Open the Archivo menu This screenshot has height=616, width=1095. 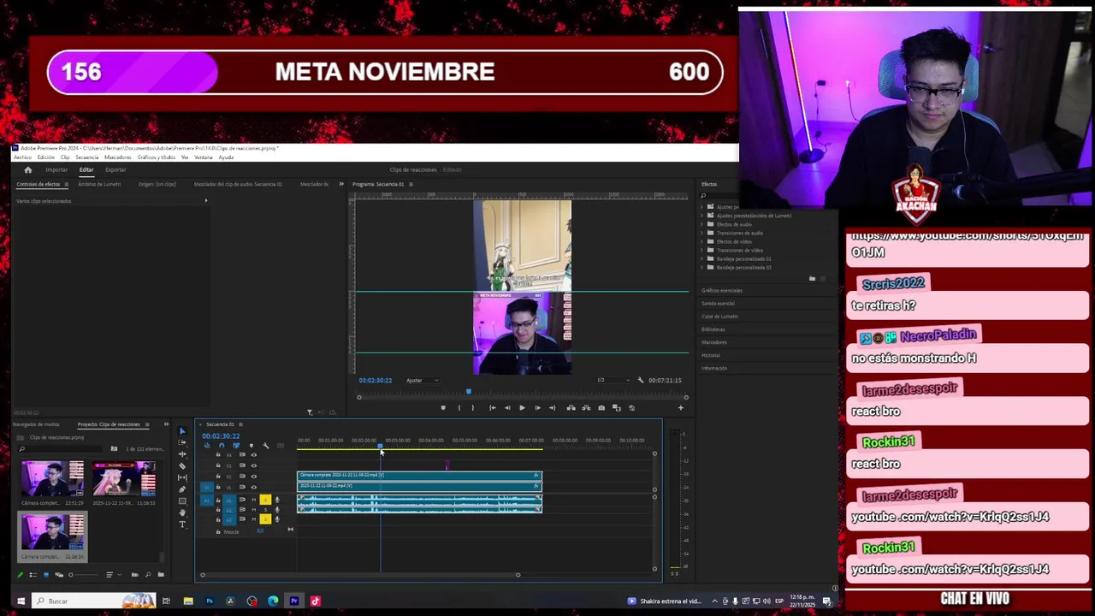point(22,157)
